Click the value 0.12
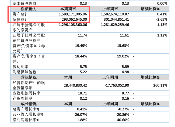 (x=83, y=98)
